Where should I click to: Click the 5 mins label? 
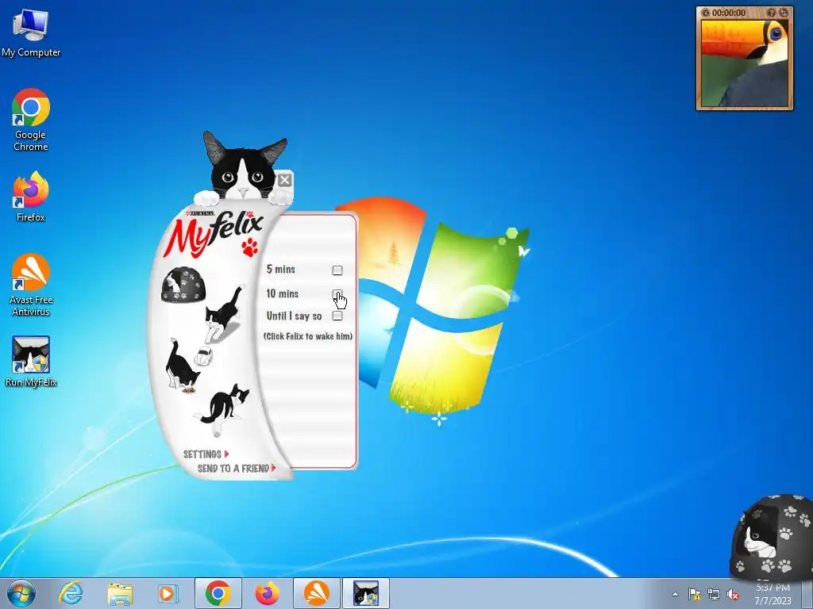pyautogui.click(x=280, y=270)
